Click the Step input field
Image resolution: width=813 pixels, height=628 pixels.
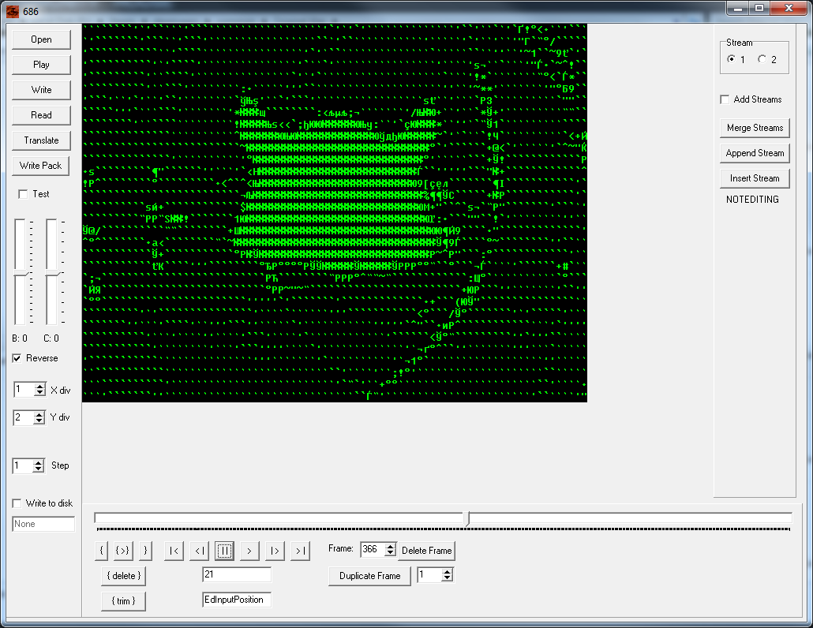[23, 465]
